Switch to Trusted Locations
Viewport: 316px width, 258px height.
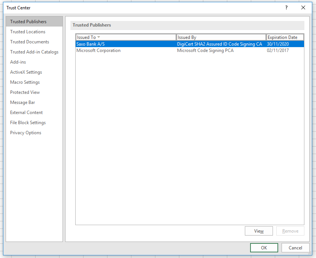(28, 32)
